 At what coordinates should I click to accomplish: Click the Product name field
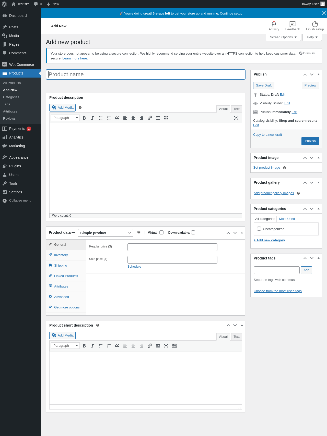click(x=146, y=74)
